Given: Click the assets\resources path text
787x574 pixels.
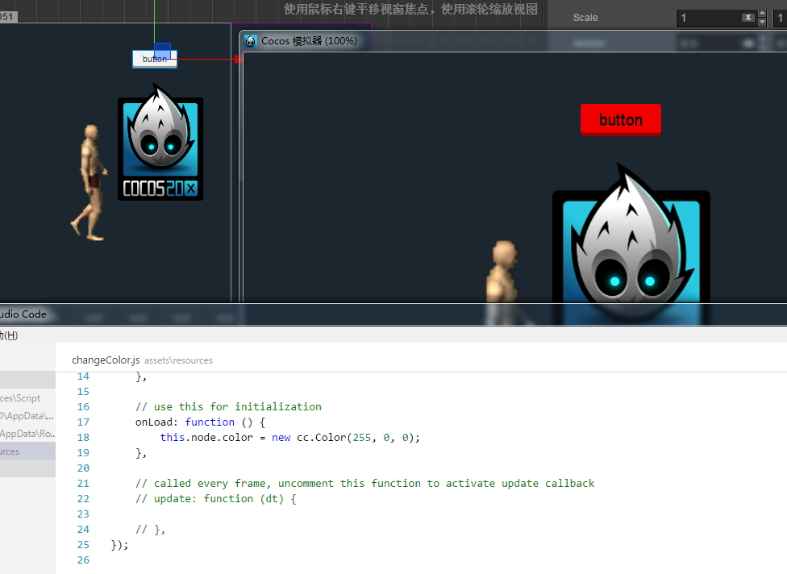Looking at the screenshot, I should point(178,360).
